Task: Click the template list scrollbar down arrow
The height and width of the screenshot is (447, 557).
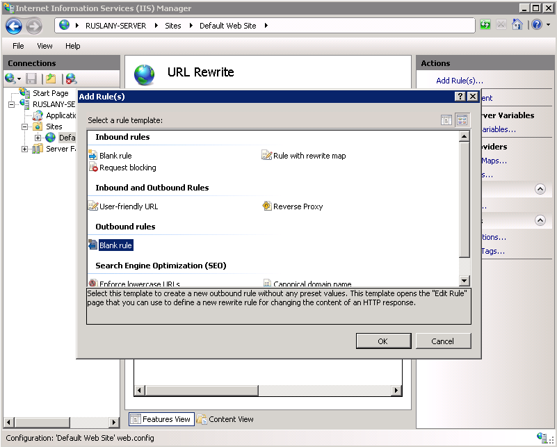Action: [464, 280]
